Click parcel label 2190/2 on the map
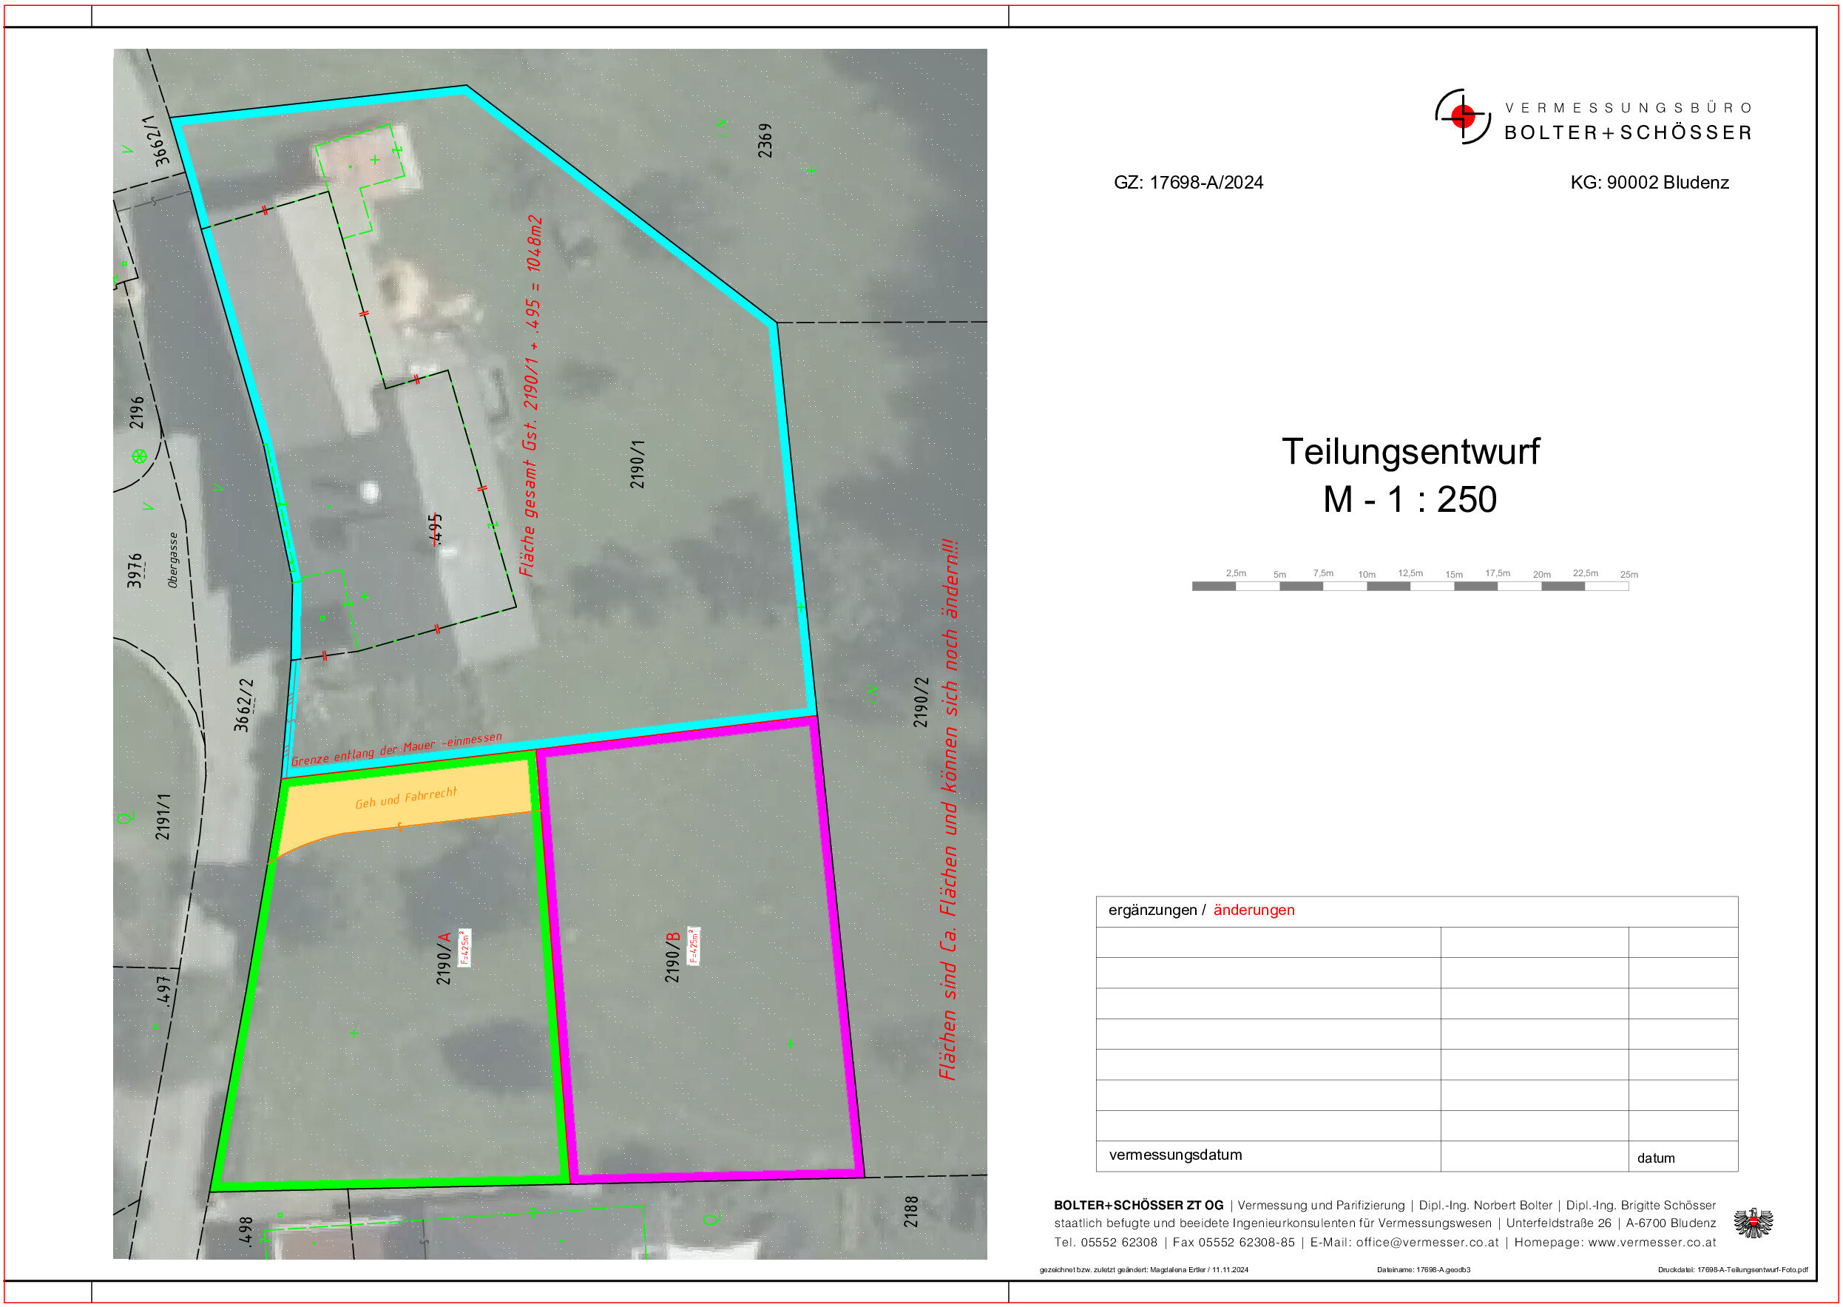This screenshot has height=1307, width=1843. click(921, 703)
